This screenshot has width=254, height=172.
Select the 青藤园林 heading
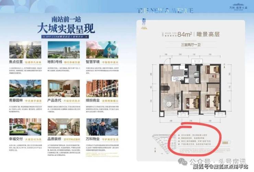pos(16,100)
